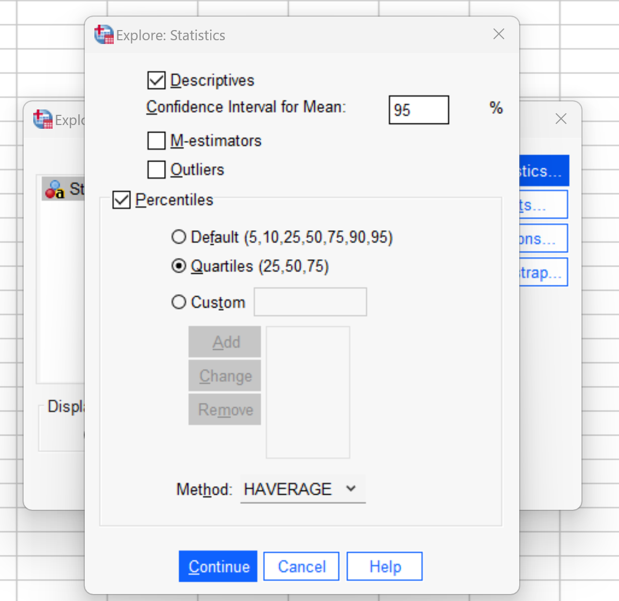619x601 pixels.
Task: Enable the M-estimators checkbox
Action: coord(156,141)
